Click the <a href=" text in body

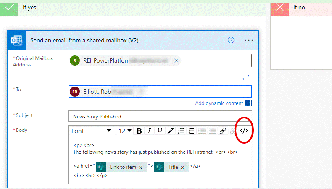click(x=84, y=166)
